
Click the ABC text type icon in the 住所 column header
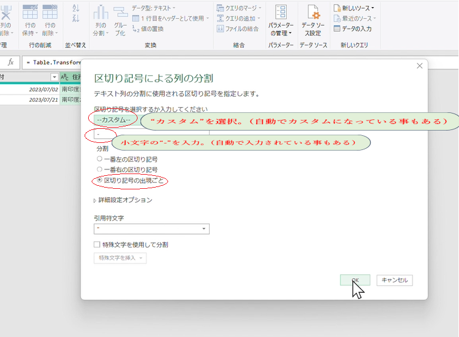[65, 77]
